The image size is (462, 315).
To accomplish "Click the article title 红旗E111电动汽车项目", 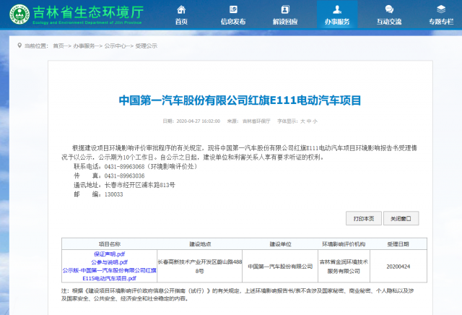I will point(240,100).
